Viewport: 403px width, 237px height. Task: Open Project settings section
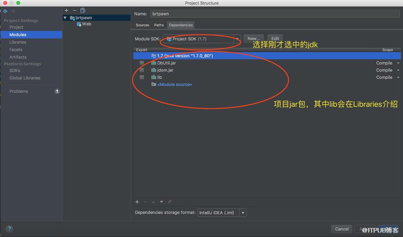(16, 27)
